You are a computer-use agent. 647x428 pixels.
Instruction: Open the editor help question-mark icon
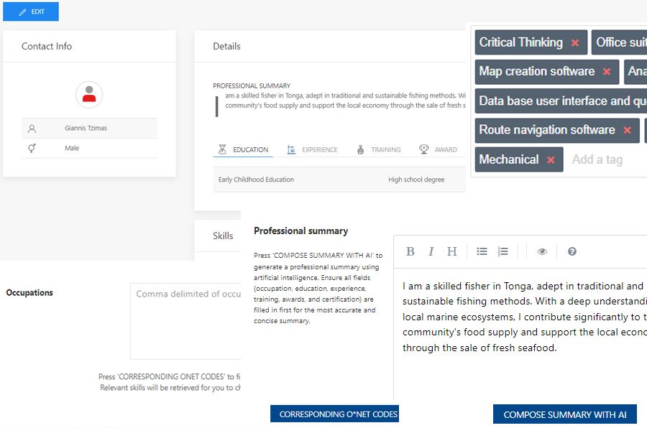tap(572, 251)
